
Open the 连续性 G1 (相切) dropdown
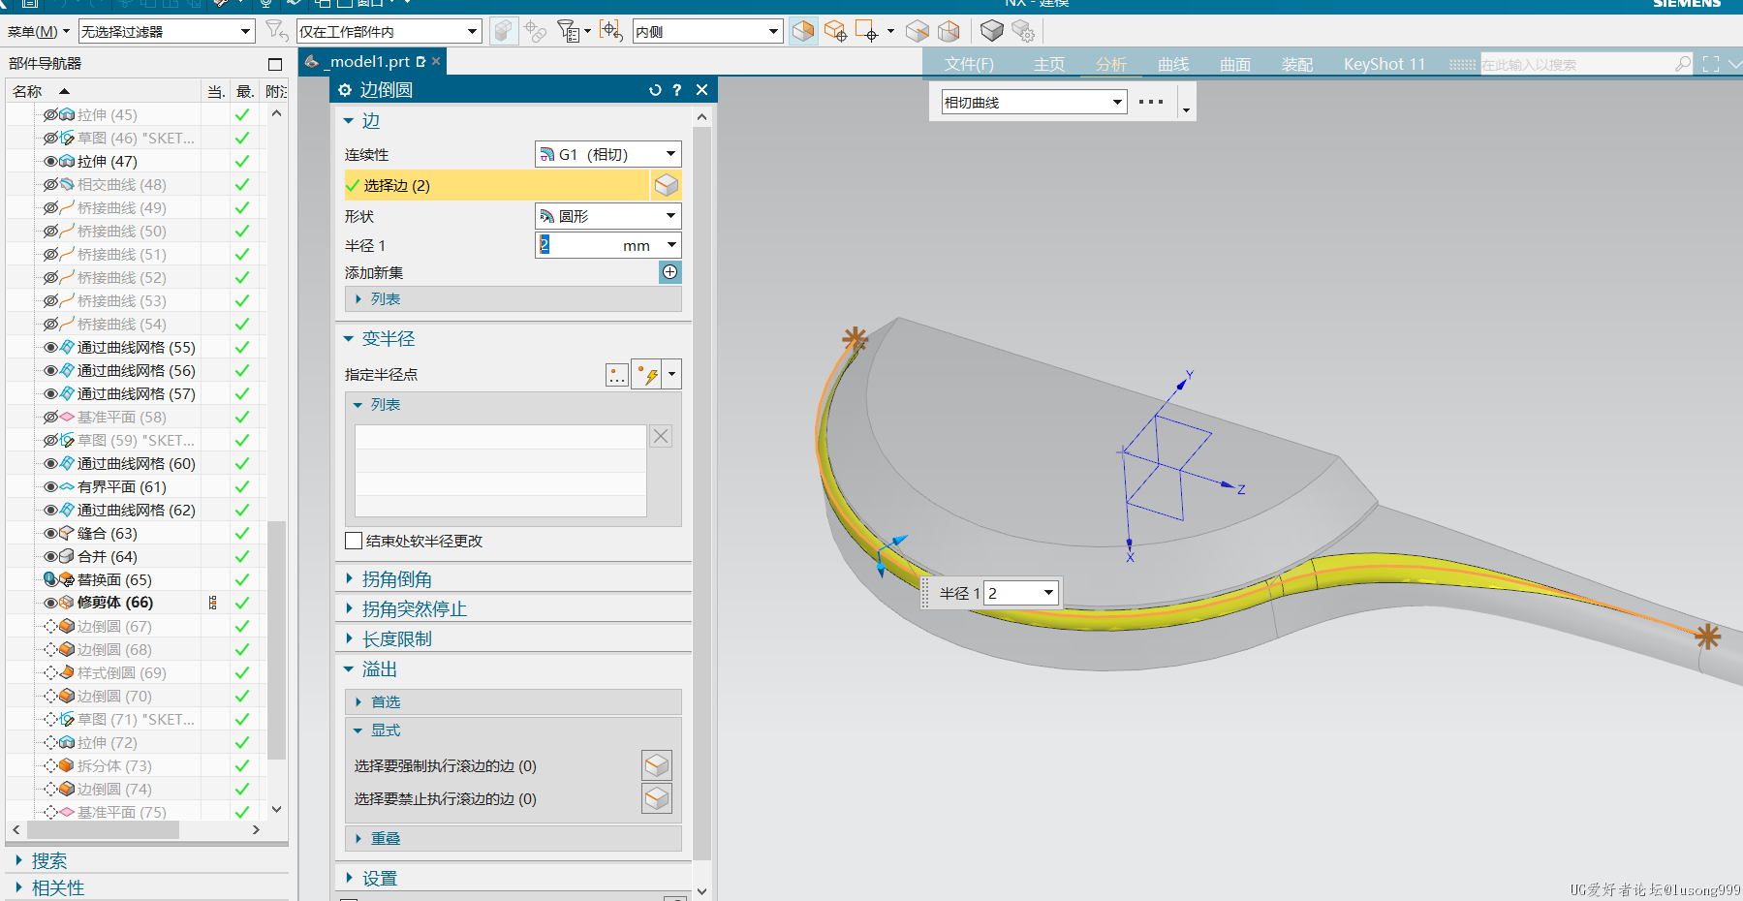tap(607, 154)
